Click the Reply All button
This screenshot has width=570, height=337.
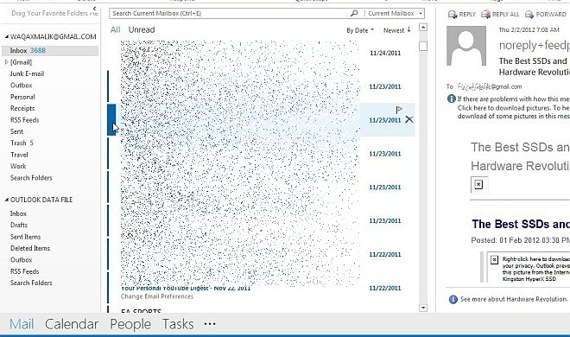click(500, 14)
